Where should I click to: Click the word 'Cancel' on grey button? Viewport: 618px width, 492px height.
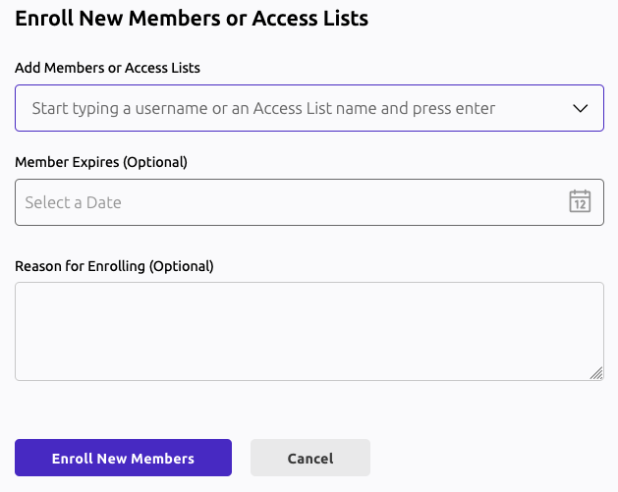click(310, 459)
